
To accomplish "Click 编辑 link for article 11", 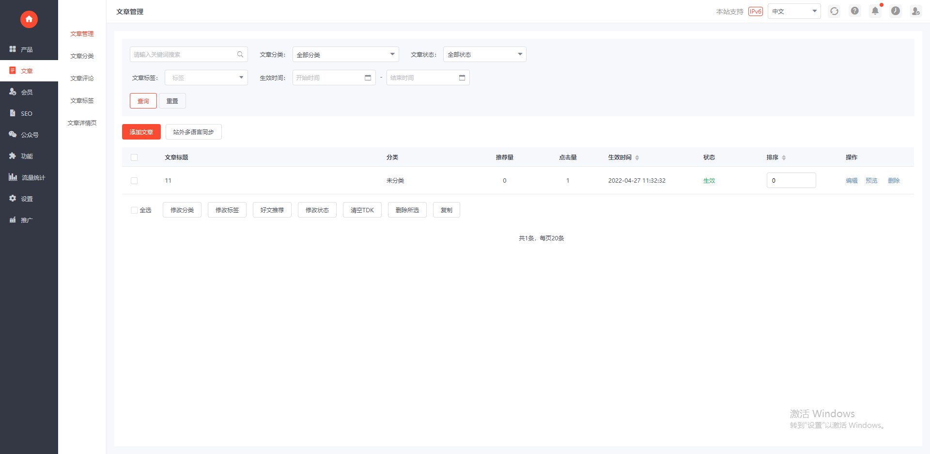I will 852,181.
